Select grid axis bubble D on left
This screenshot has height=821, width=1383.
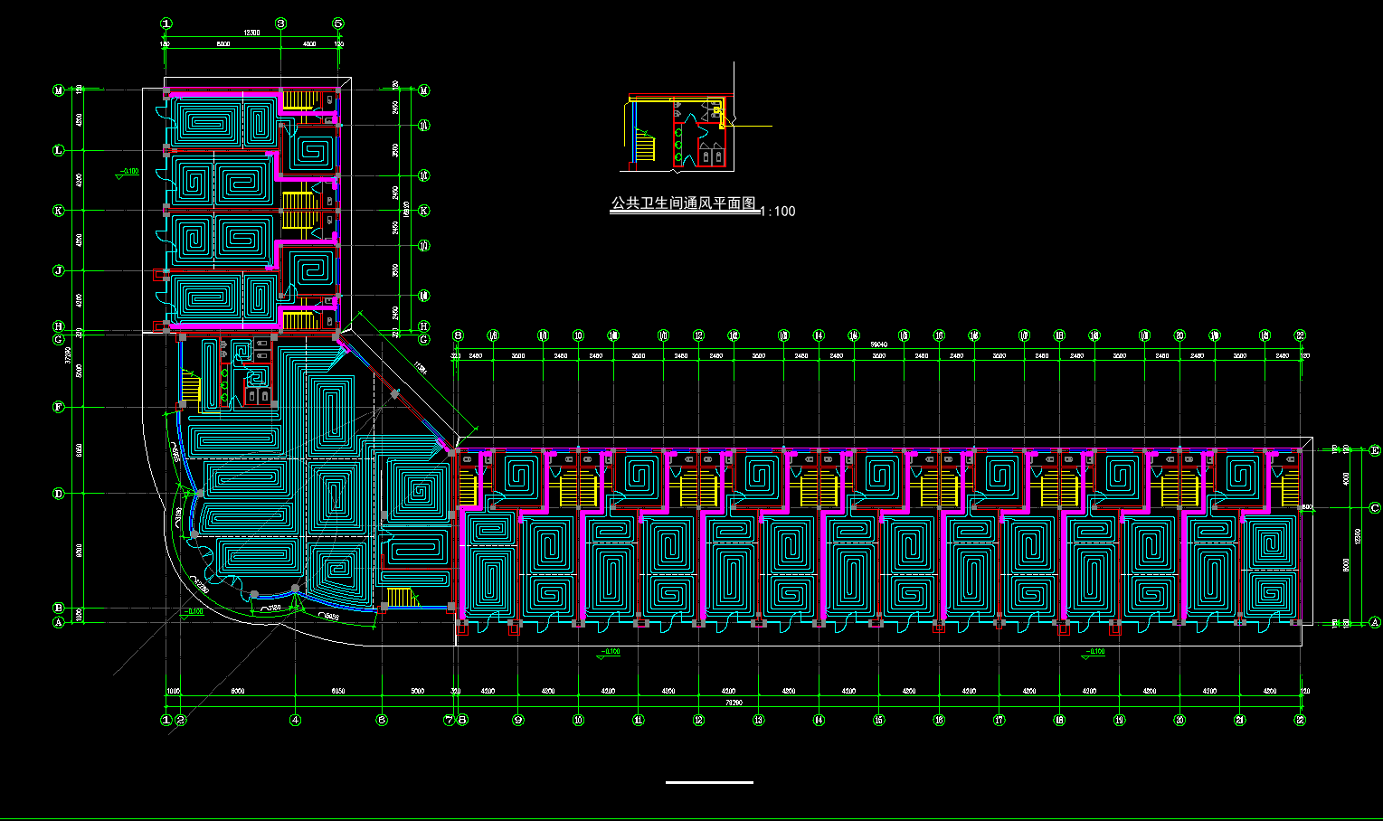pos(59,494)
